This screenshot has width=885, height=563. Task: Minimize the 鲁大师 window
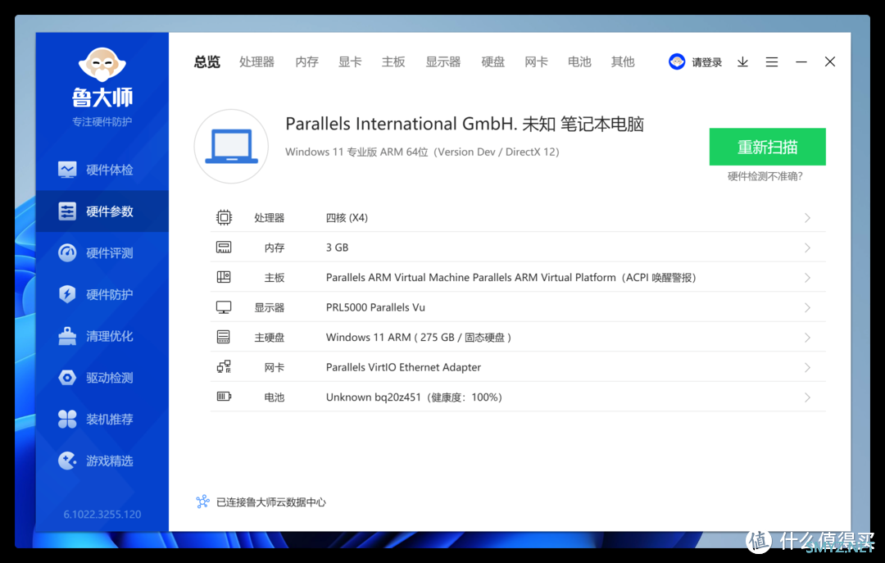[x=801, y=62]
